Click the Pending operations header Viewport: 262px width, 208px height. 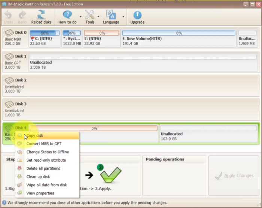165,159
